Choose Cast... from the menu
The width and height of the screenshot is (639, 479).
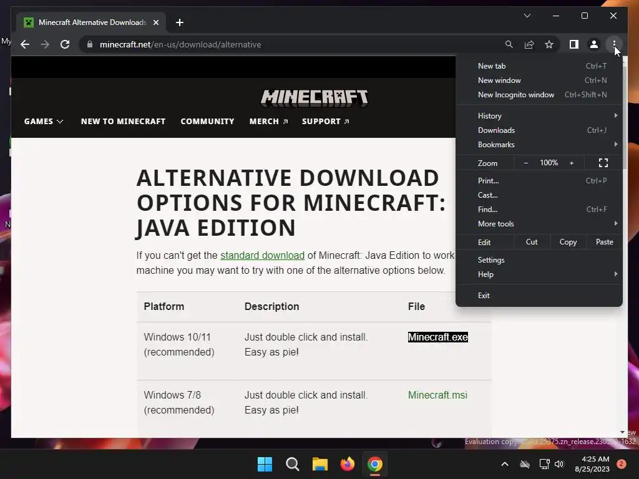click(x=539, y=195)
